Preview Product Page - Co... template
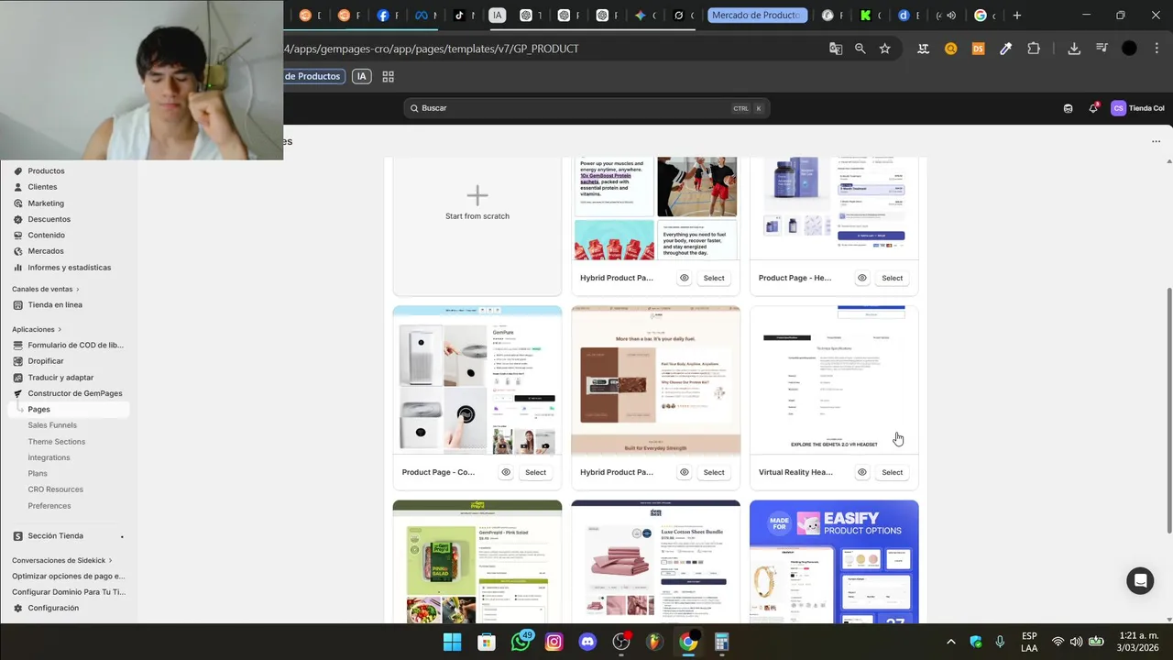The image size is (1173, 660). [x=506, y=472]
